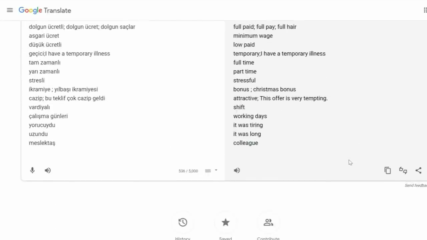Open the hamburger main menu
The height and width of the screenshot is (240, 427).
[10, 10]
